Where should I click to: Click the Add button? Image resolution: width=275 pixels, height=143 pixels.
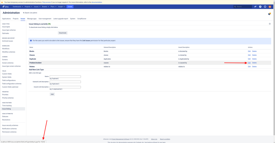[x=52, y=94]
